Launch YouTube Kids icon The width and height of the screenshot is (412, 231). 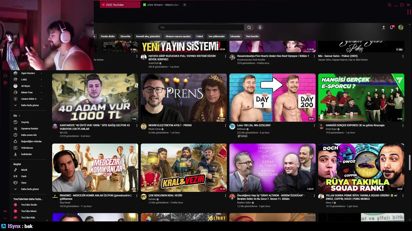click(x=15, y=218)
